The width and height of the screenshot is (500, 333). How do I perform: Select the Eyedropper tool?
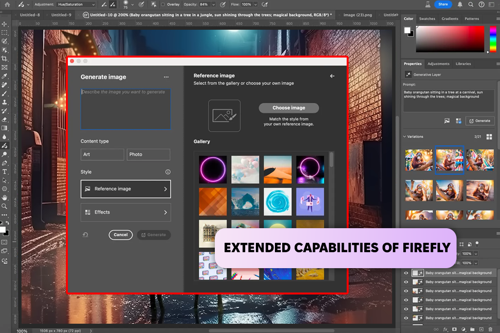point(4,76)
